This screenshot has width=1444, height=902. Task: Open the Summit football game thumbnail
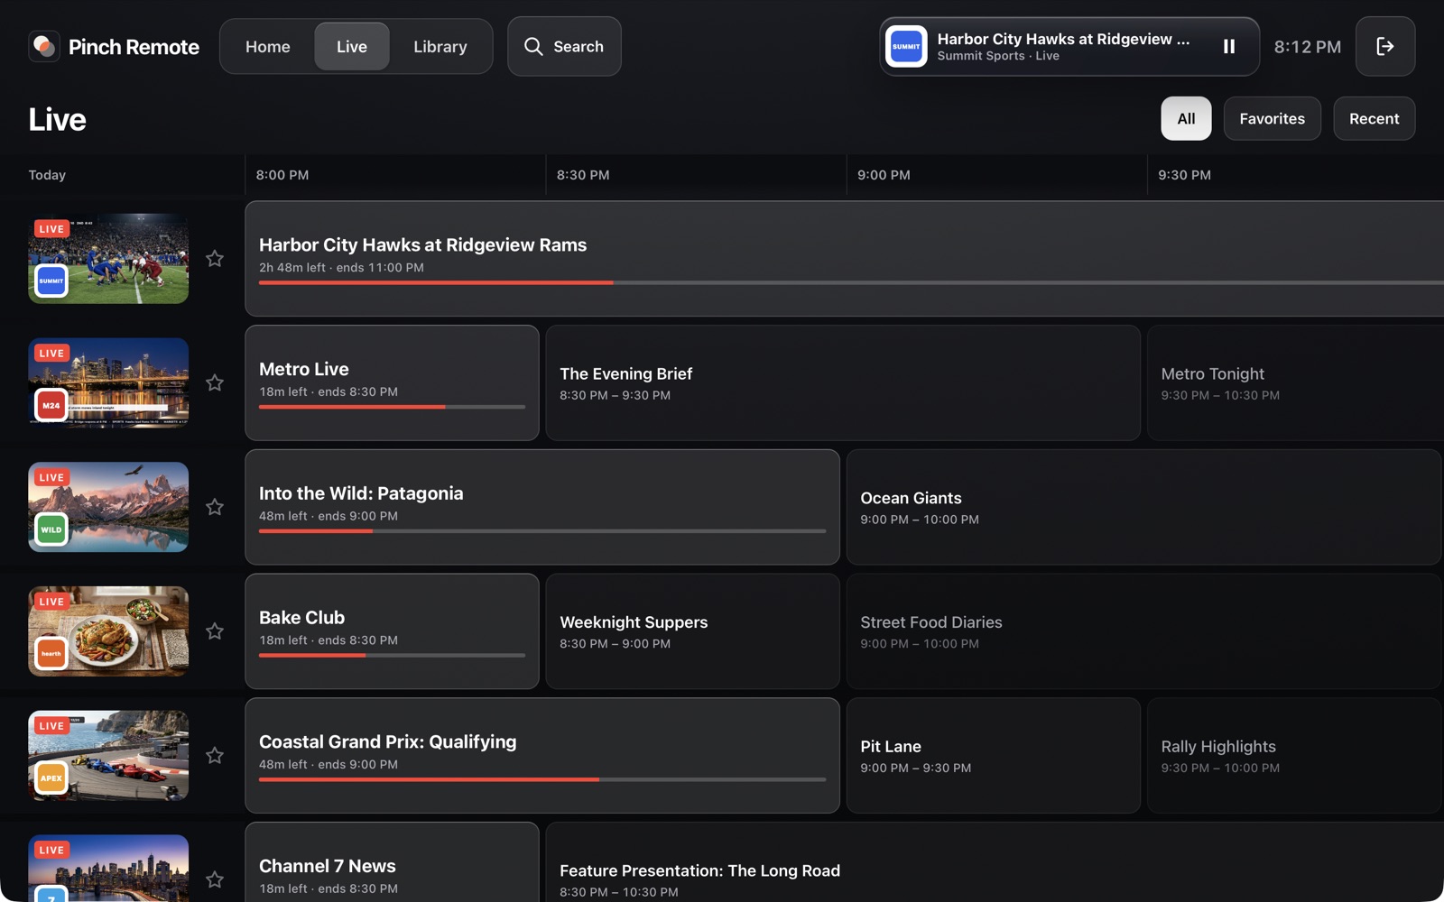tap(108, 259)
